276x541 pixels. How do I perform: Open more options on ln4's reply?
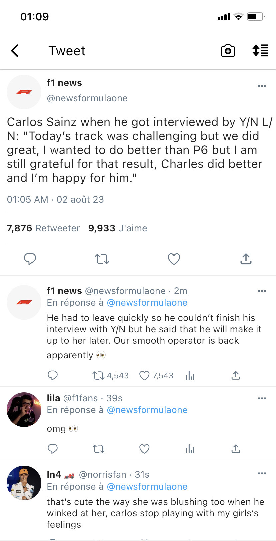tap(262, 473)
